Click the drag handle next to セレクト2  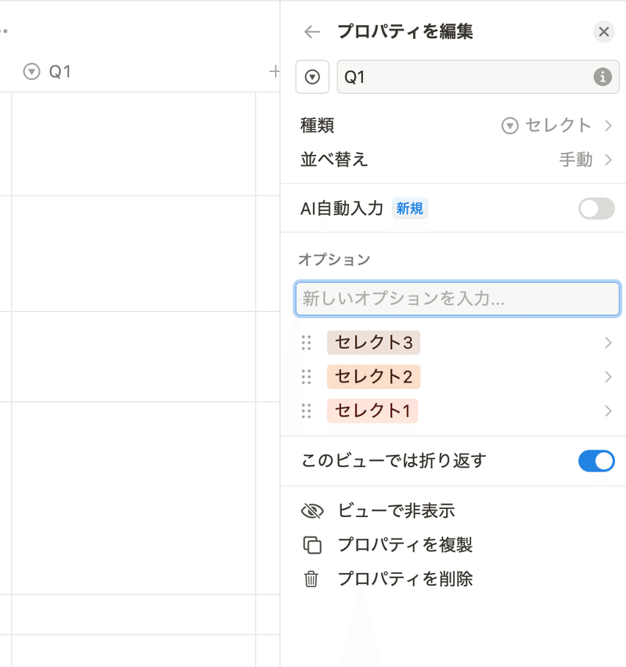pyautogui.click(x=307, y=377)
